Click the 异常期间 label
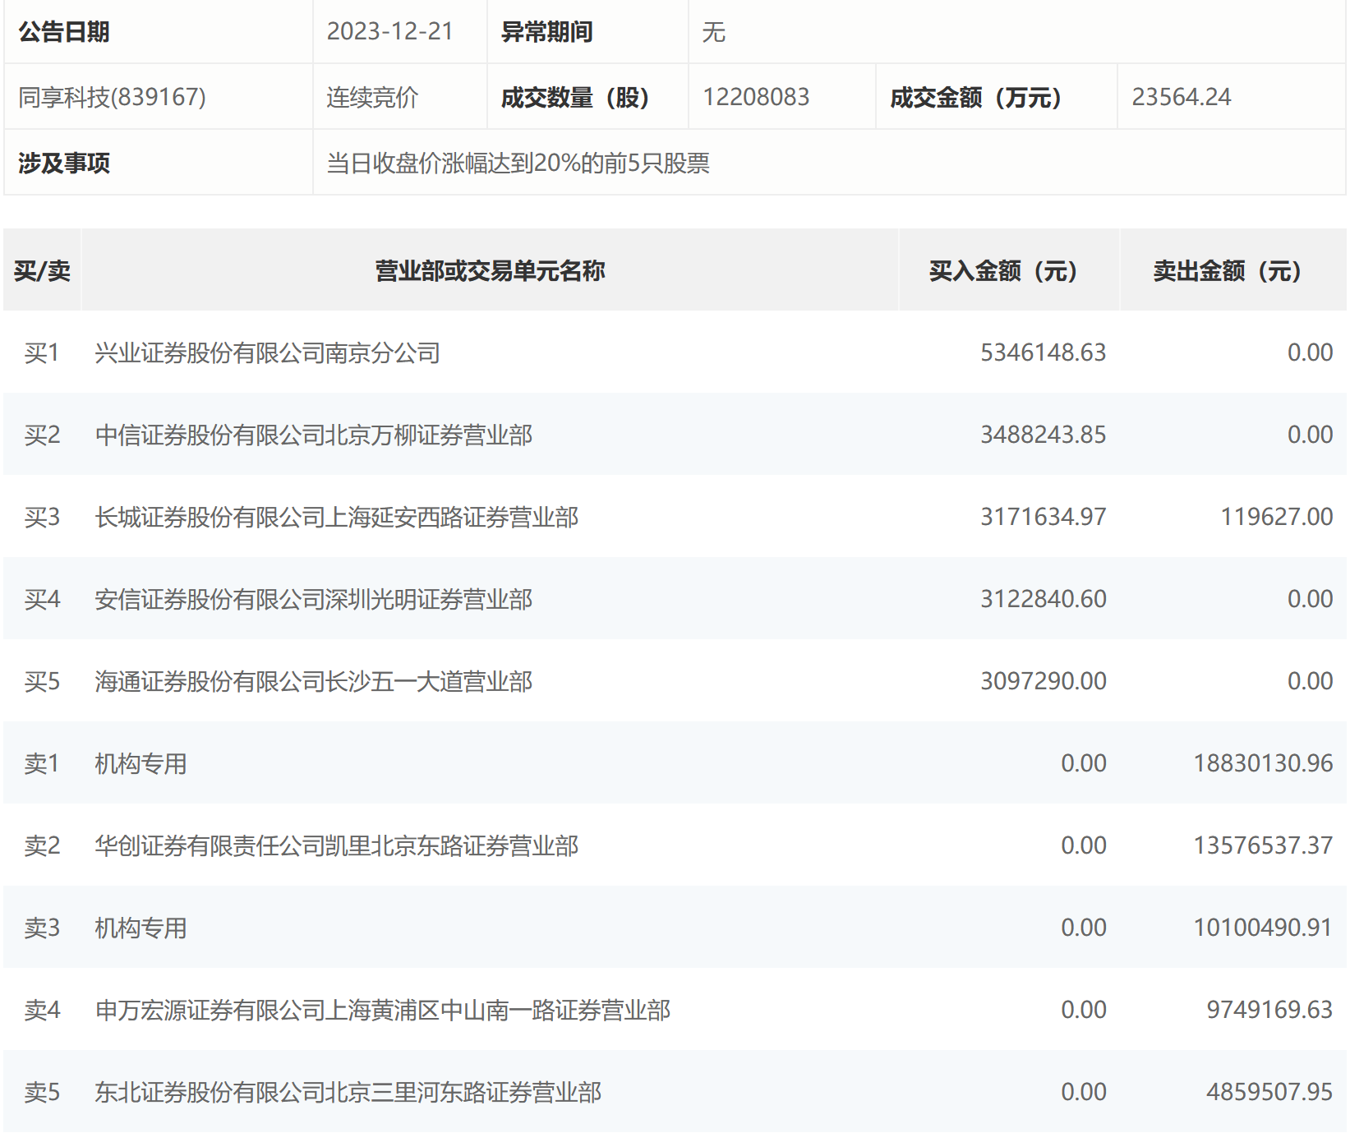The width and height of the screenshot is (1350, 1133). pyautogui.click(x=547, y=31)
